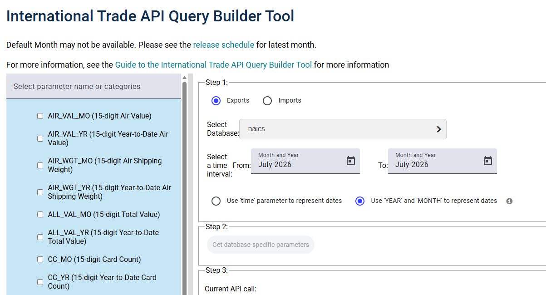The height and width of the screenshot is (295, 546).
Task: Select CC_MO Card Count checkbox
Action: (40, 260)
